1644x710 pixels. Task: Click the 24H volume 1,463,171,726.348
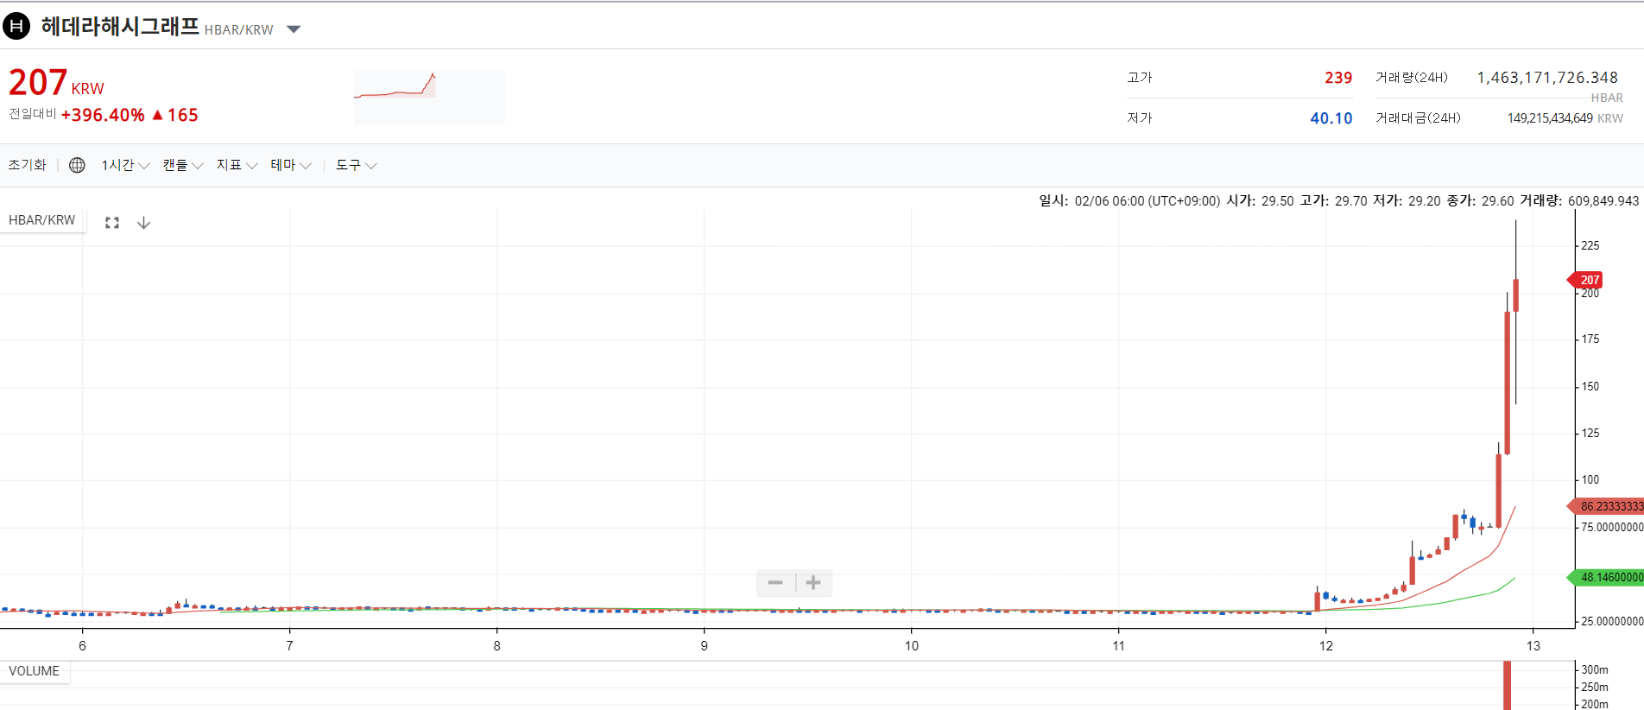coord(1547,78)
